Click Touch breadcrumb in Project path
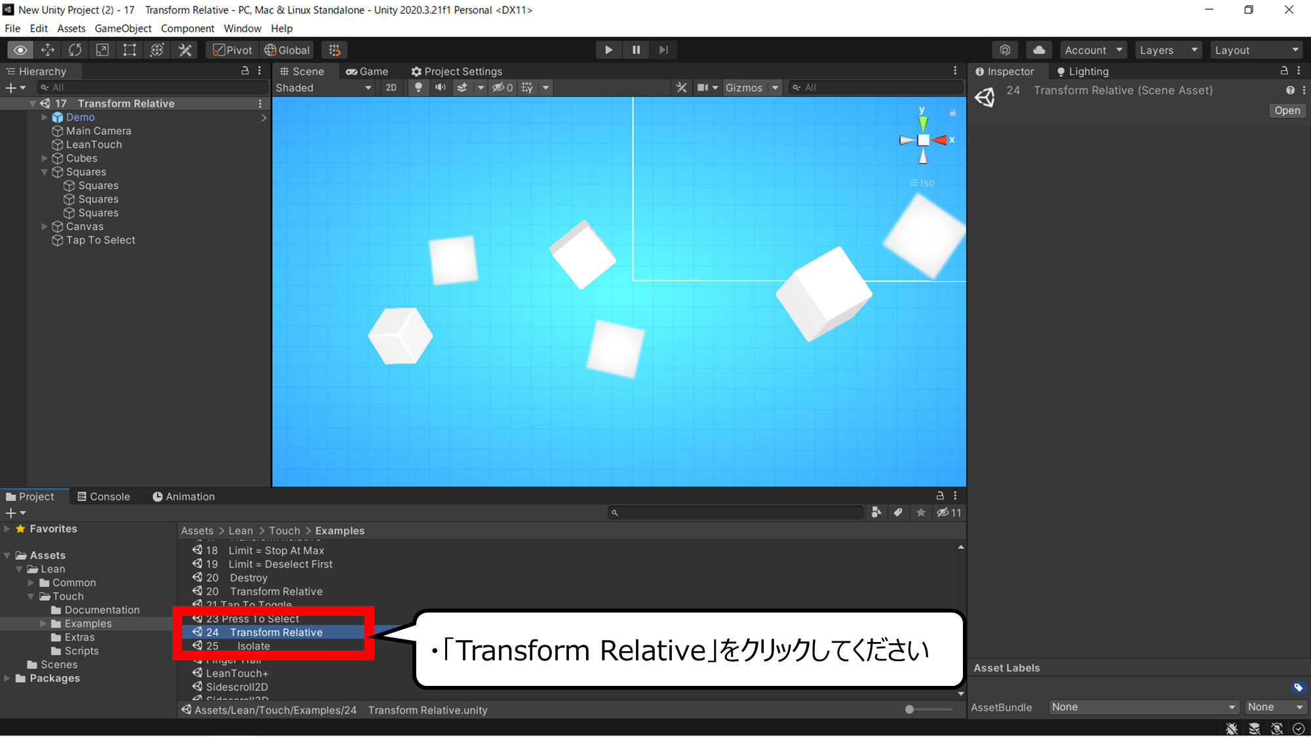Image resolution: width=1311 pixels, height=737 pixels. click(x=284, y=531)
